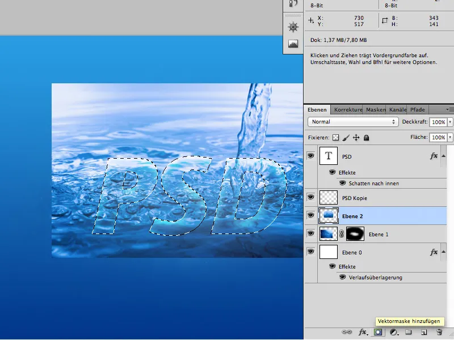Screen dimensions: 454x340
Task: Select the layer named Ebene 1
Action: pos(378,234)
